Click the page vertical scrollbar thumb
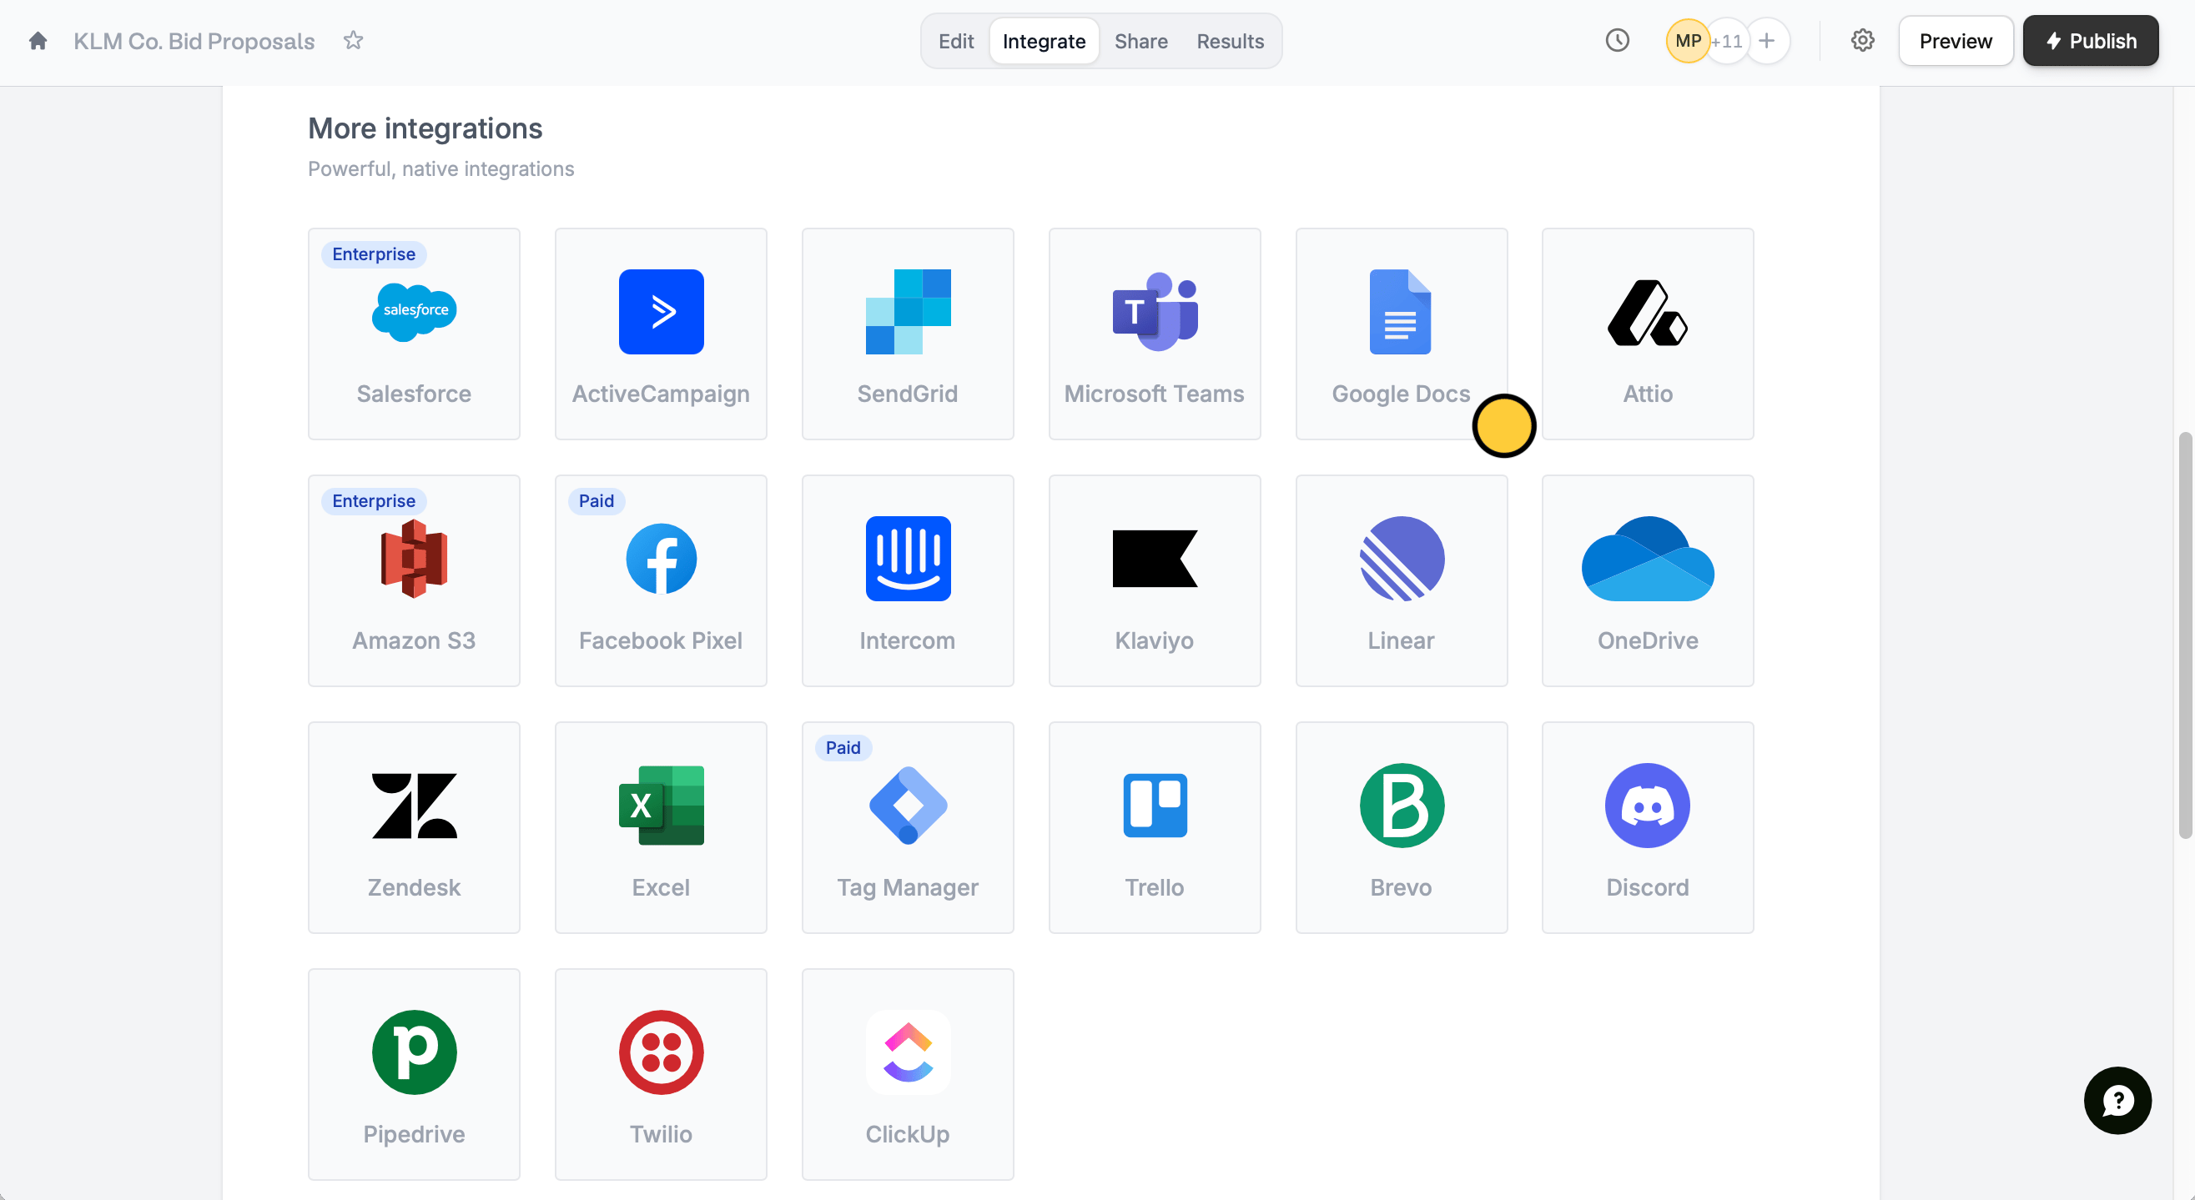 [x=2184, y=636]
